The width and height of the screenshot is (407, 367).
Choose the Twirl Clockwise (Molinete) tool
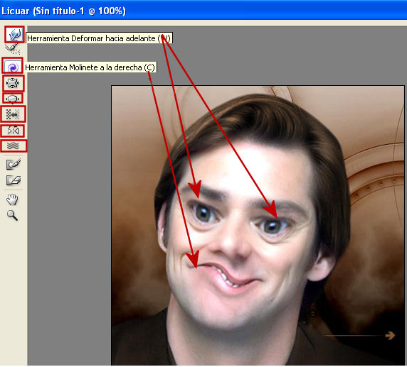pos(13,66)
